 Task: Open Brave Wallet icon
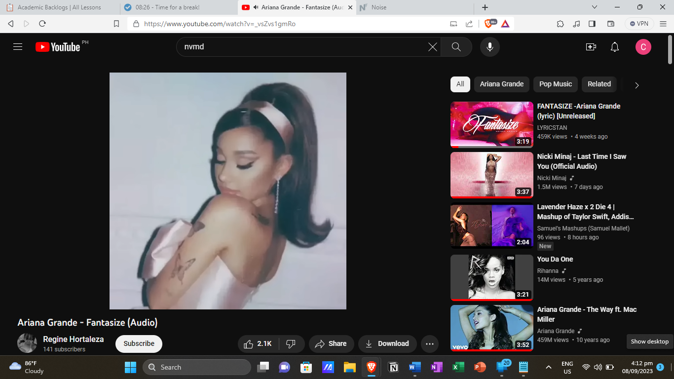(x=610, y=23)
